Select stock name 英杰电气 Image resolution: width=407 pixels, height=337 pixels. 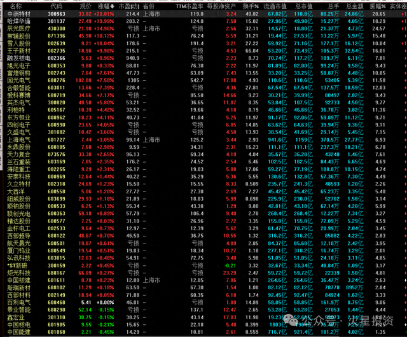click(18, 102)
